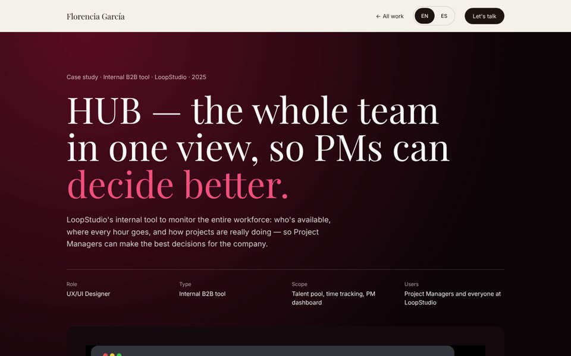The height and width of the screenshot is (356, 571).
Task: Click the 'Users' label
Action: [x=412, y=284]
